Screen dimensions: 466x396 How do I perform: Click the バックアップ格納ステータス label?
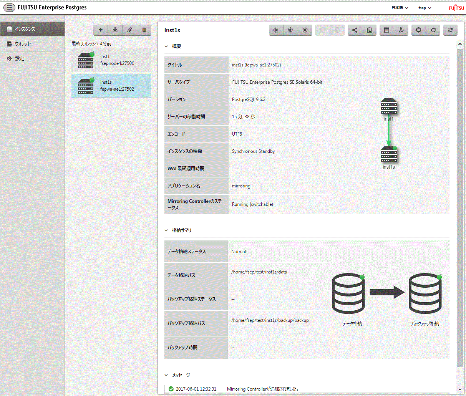click(x=192, y=299)
